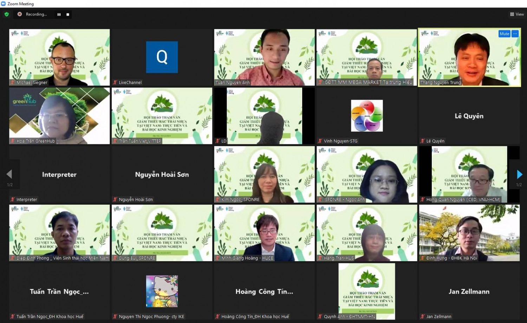Click Jan Zellmann's muted microphone icon
527x323 pixels.
[x=423, y=317]
